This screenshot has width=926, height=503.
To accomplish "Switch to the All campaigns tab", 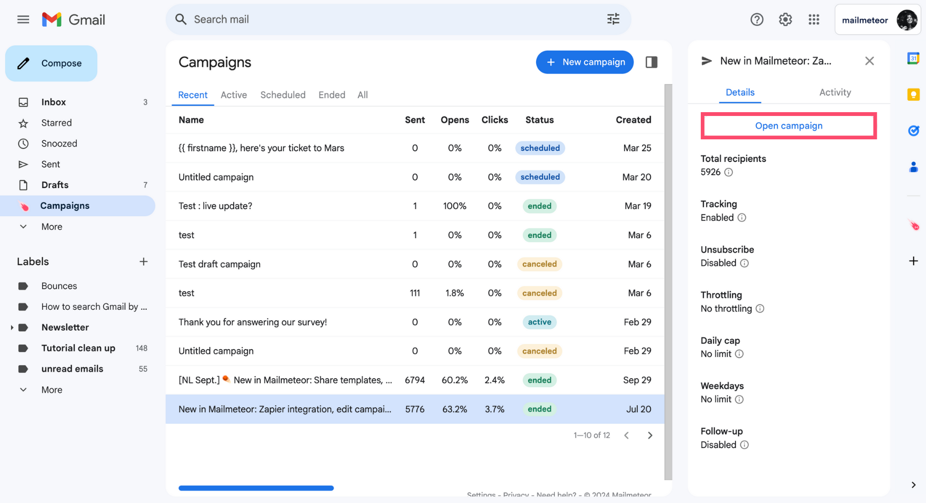I will (x=363, y=95).
